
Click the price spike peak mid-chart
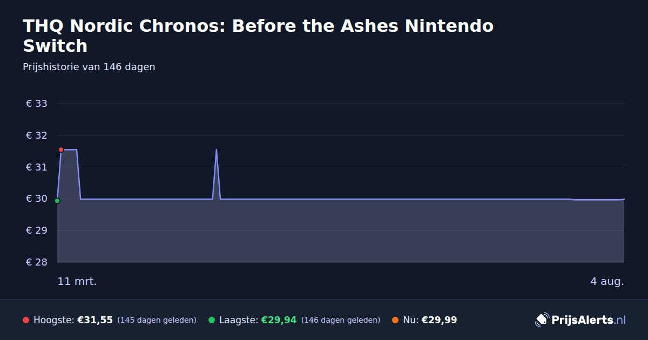(217, 149)
